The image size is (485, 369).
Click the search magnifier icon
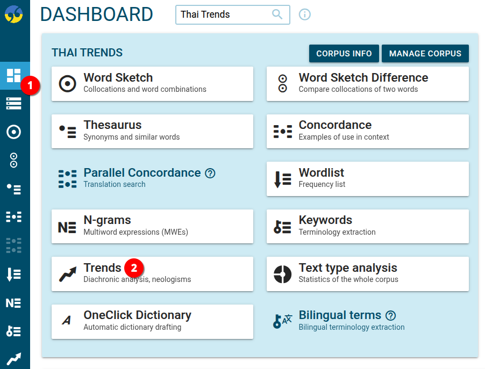(277, 15)
